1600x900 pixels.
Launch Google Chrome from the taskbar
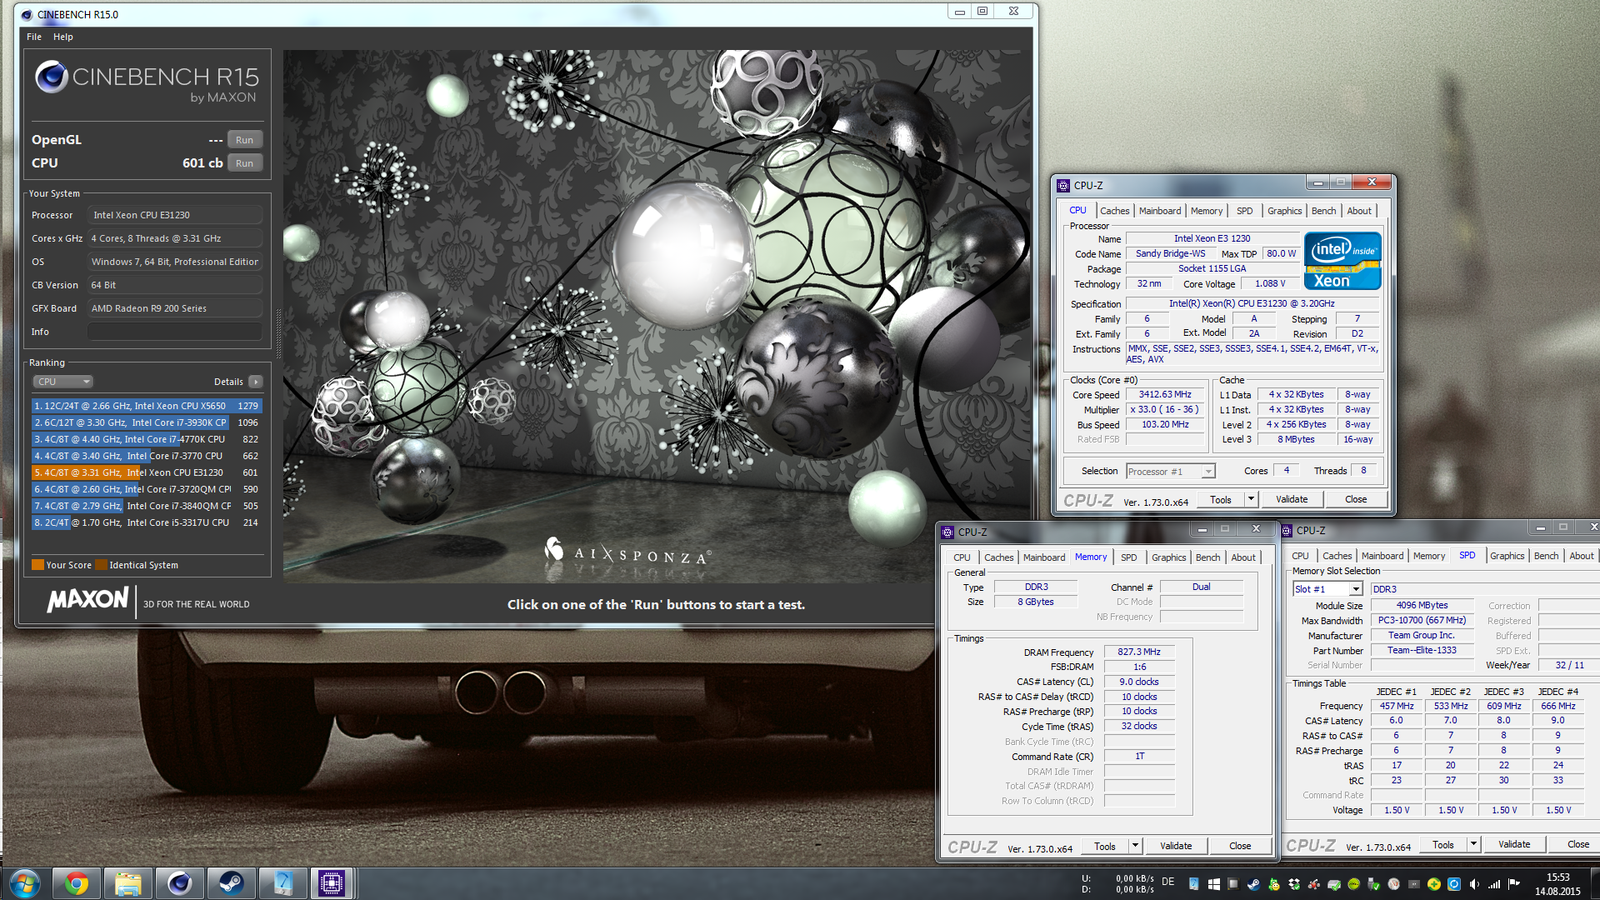click(77, 883)
